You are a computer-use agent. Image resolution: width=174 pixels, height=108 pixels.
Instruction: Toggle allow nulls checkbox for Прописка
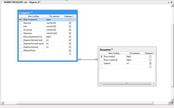click(70, 33)
